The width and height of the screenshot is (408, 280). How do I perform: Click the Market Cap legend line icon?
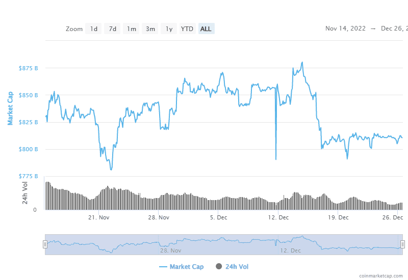click(x=163, y=266)
